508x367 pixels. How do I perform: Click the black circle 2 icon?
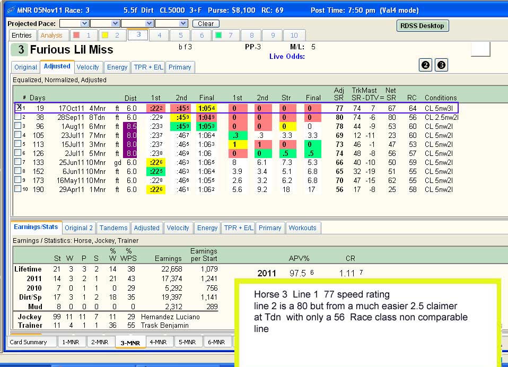click(425, 65)
